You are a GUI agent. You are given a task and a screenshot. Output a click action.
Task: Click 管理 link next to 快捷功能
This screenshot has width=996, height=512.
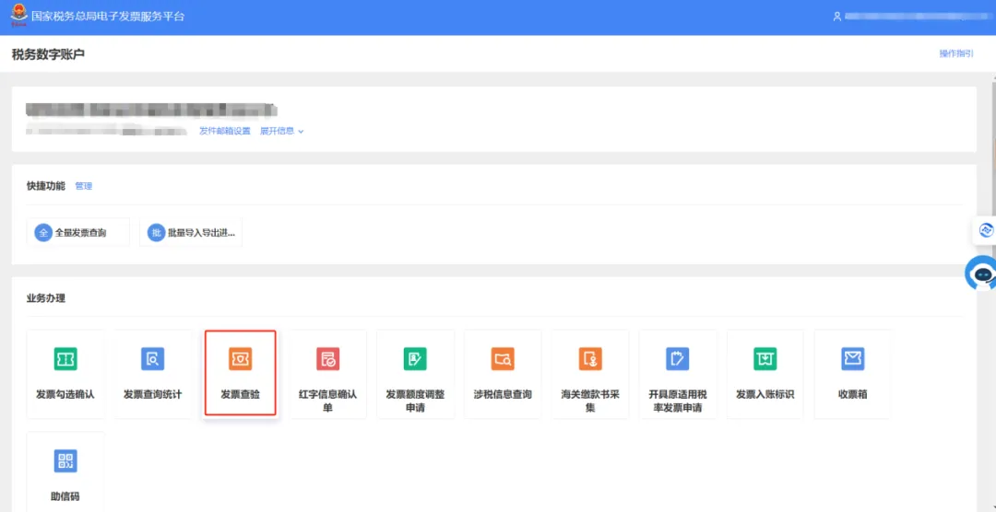tap(84, 186)
